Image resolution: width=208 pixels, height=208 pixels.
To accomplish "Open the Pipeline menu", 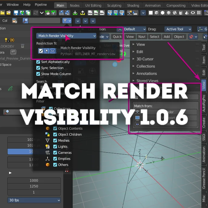I will pos(41,5).
